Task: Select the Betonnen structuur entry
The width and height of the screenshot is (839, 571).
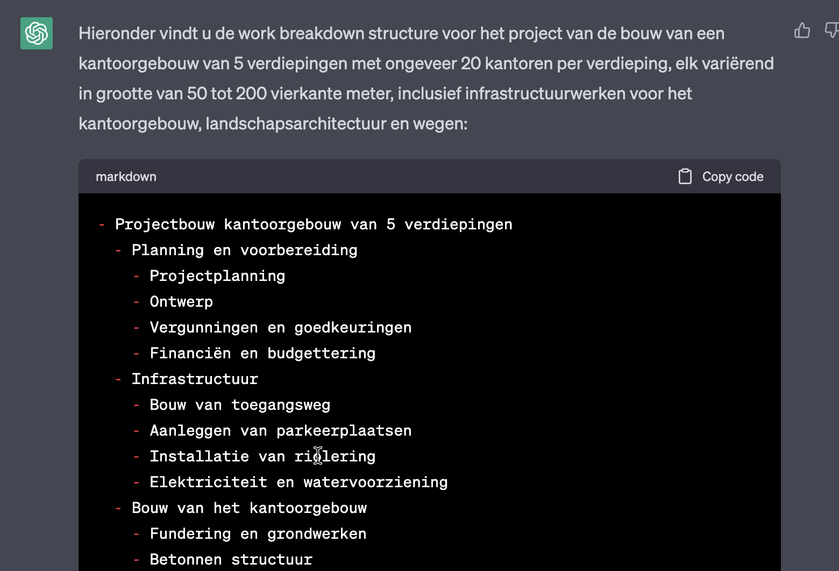Action: [x=230, y=559]
